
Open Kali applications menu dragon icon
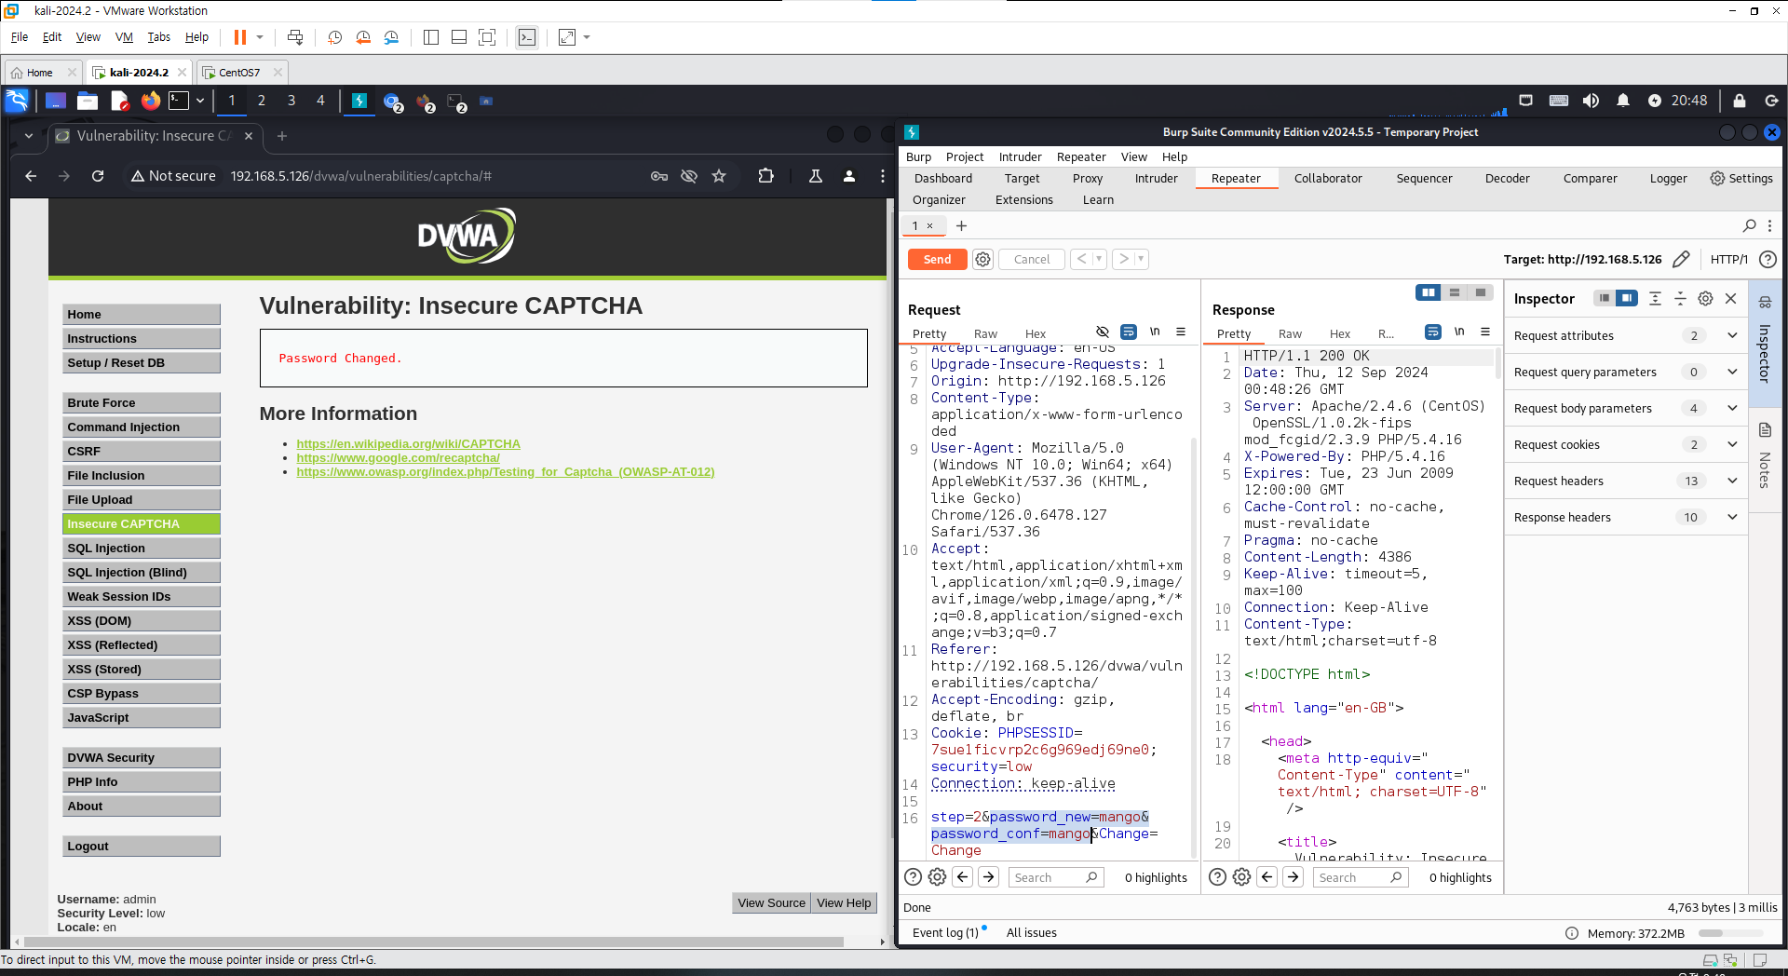[17, 101]
